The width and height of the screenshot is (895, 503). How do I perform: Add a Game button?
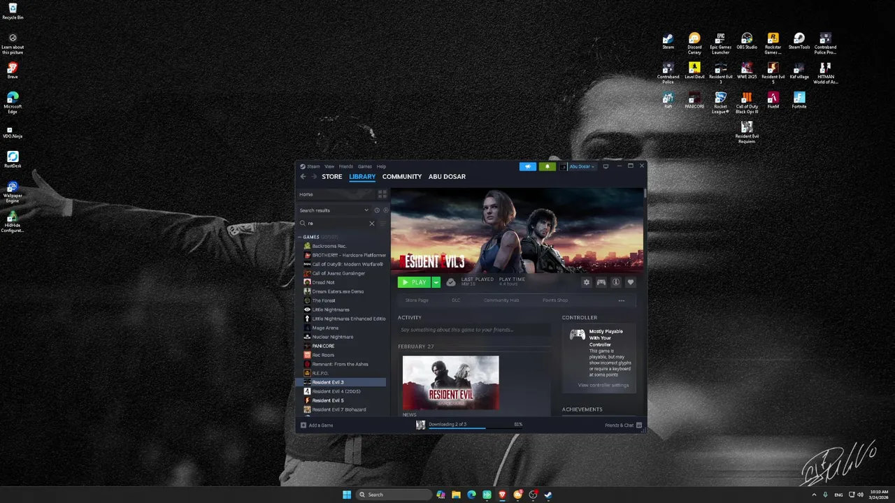coord(317,425)
